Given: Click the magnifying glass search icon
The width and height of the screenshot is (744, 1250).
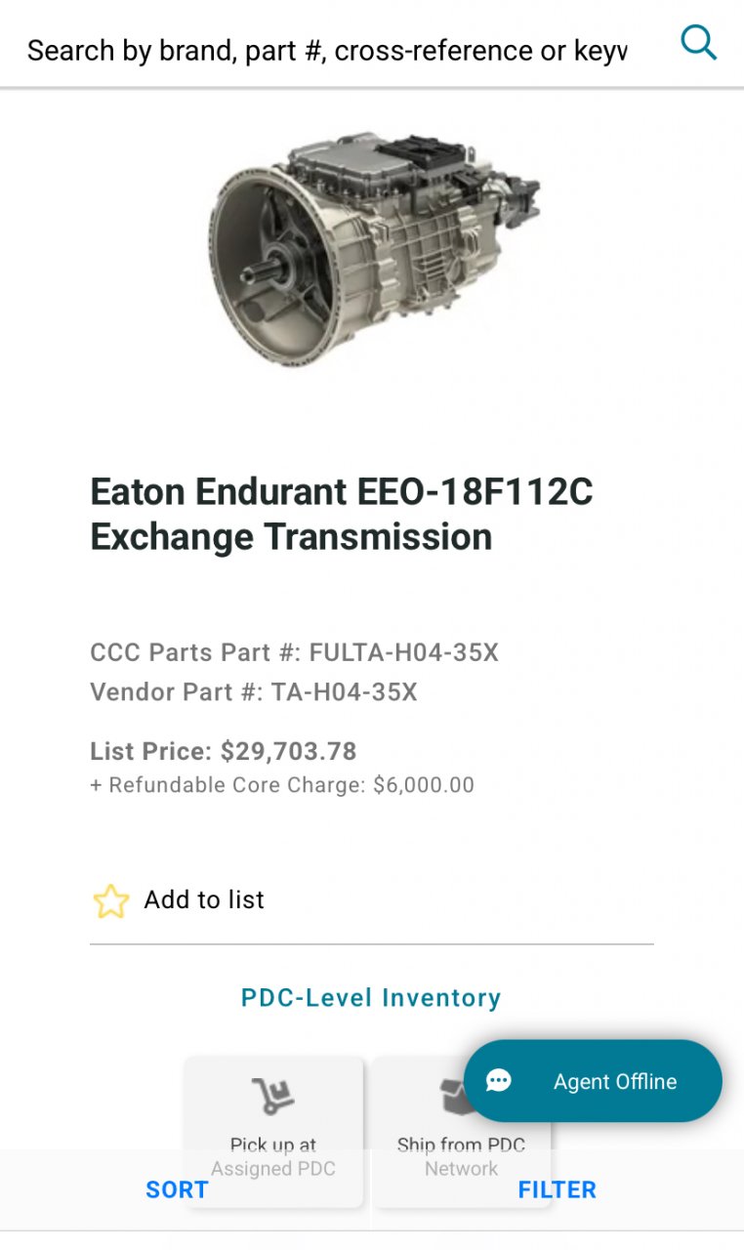Looking at the screenshot, I should pos(698,44).
